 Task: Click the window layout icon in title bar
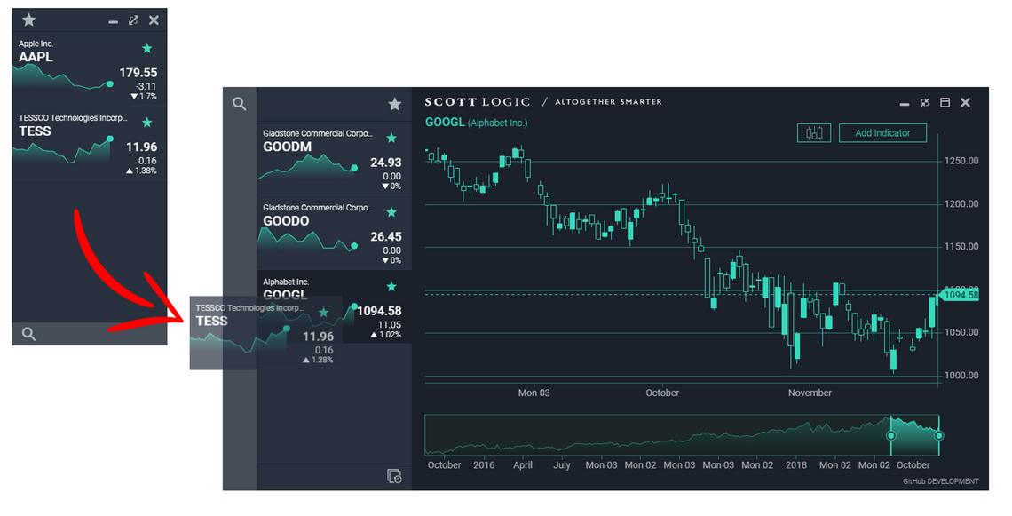click(x=945, y=103)
